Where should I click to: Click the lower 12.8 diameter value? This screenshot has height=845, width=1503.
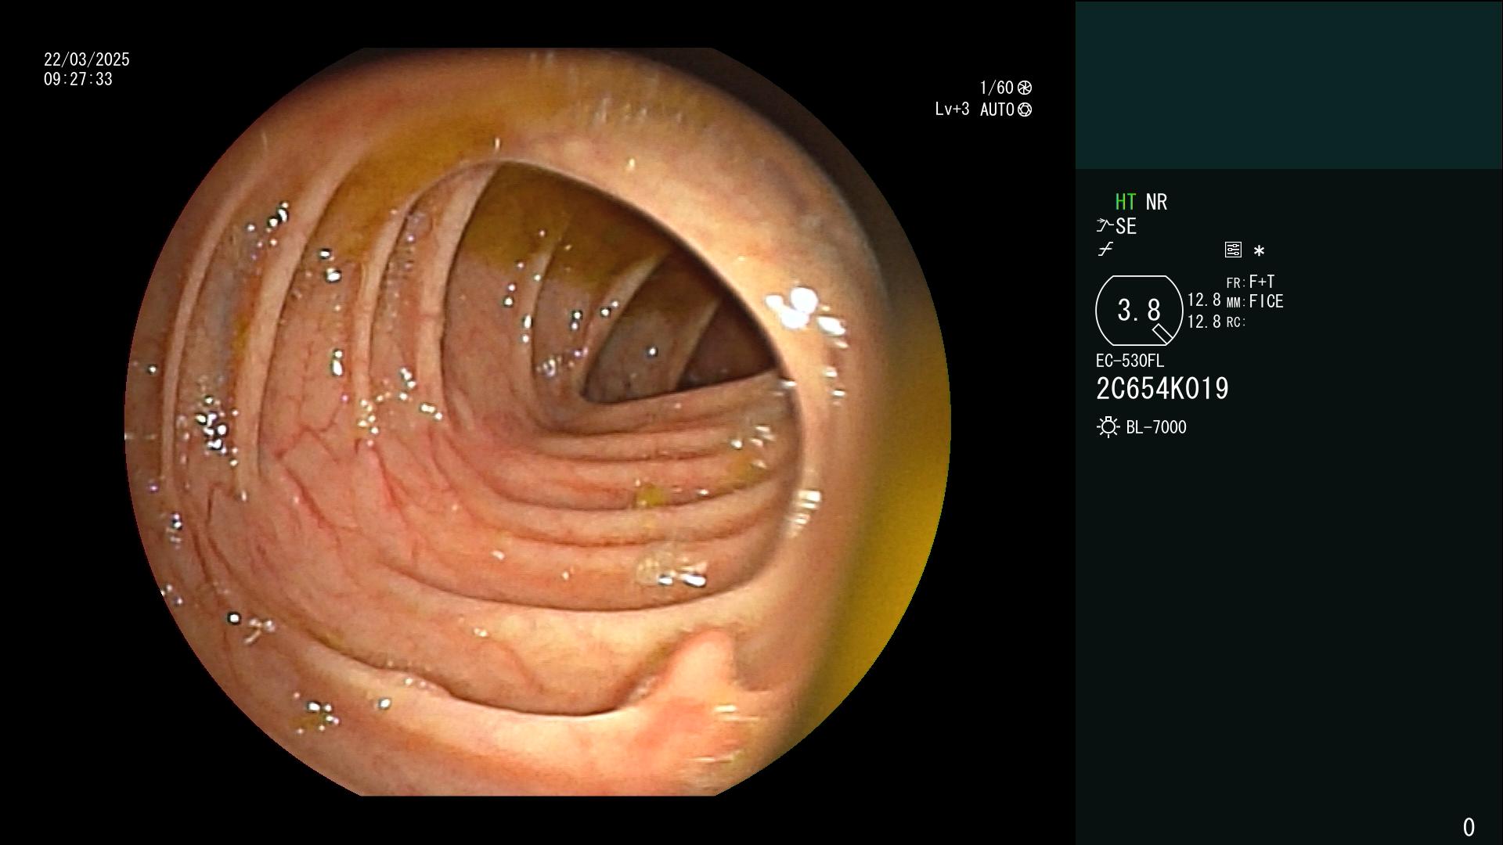click(x=1204, y=322)
